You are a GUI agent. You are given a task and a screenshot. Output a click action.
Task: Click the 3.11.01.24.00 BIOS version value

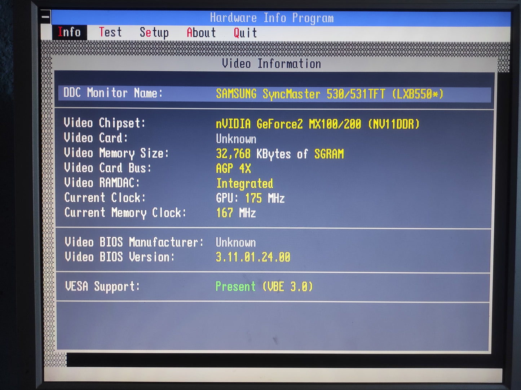(253, 257)
